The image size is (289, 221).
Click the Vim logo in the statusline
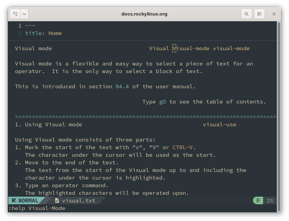coord(13,200)
